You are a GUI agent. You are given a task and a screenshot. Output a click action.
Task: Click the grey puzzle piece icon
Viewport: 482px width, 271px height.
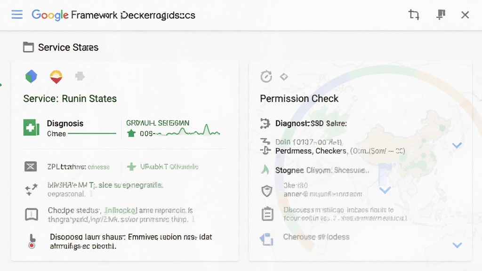tap(80, 76)
